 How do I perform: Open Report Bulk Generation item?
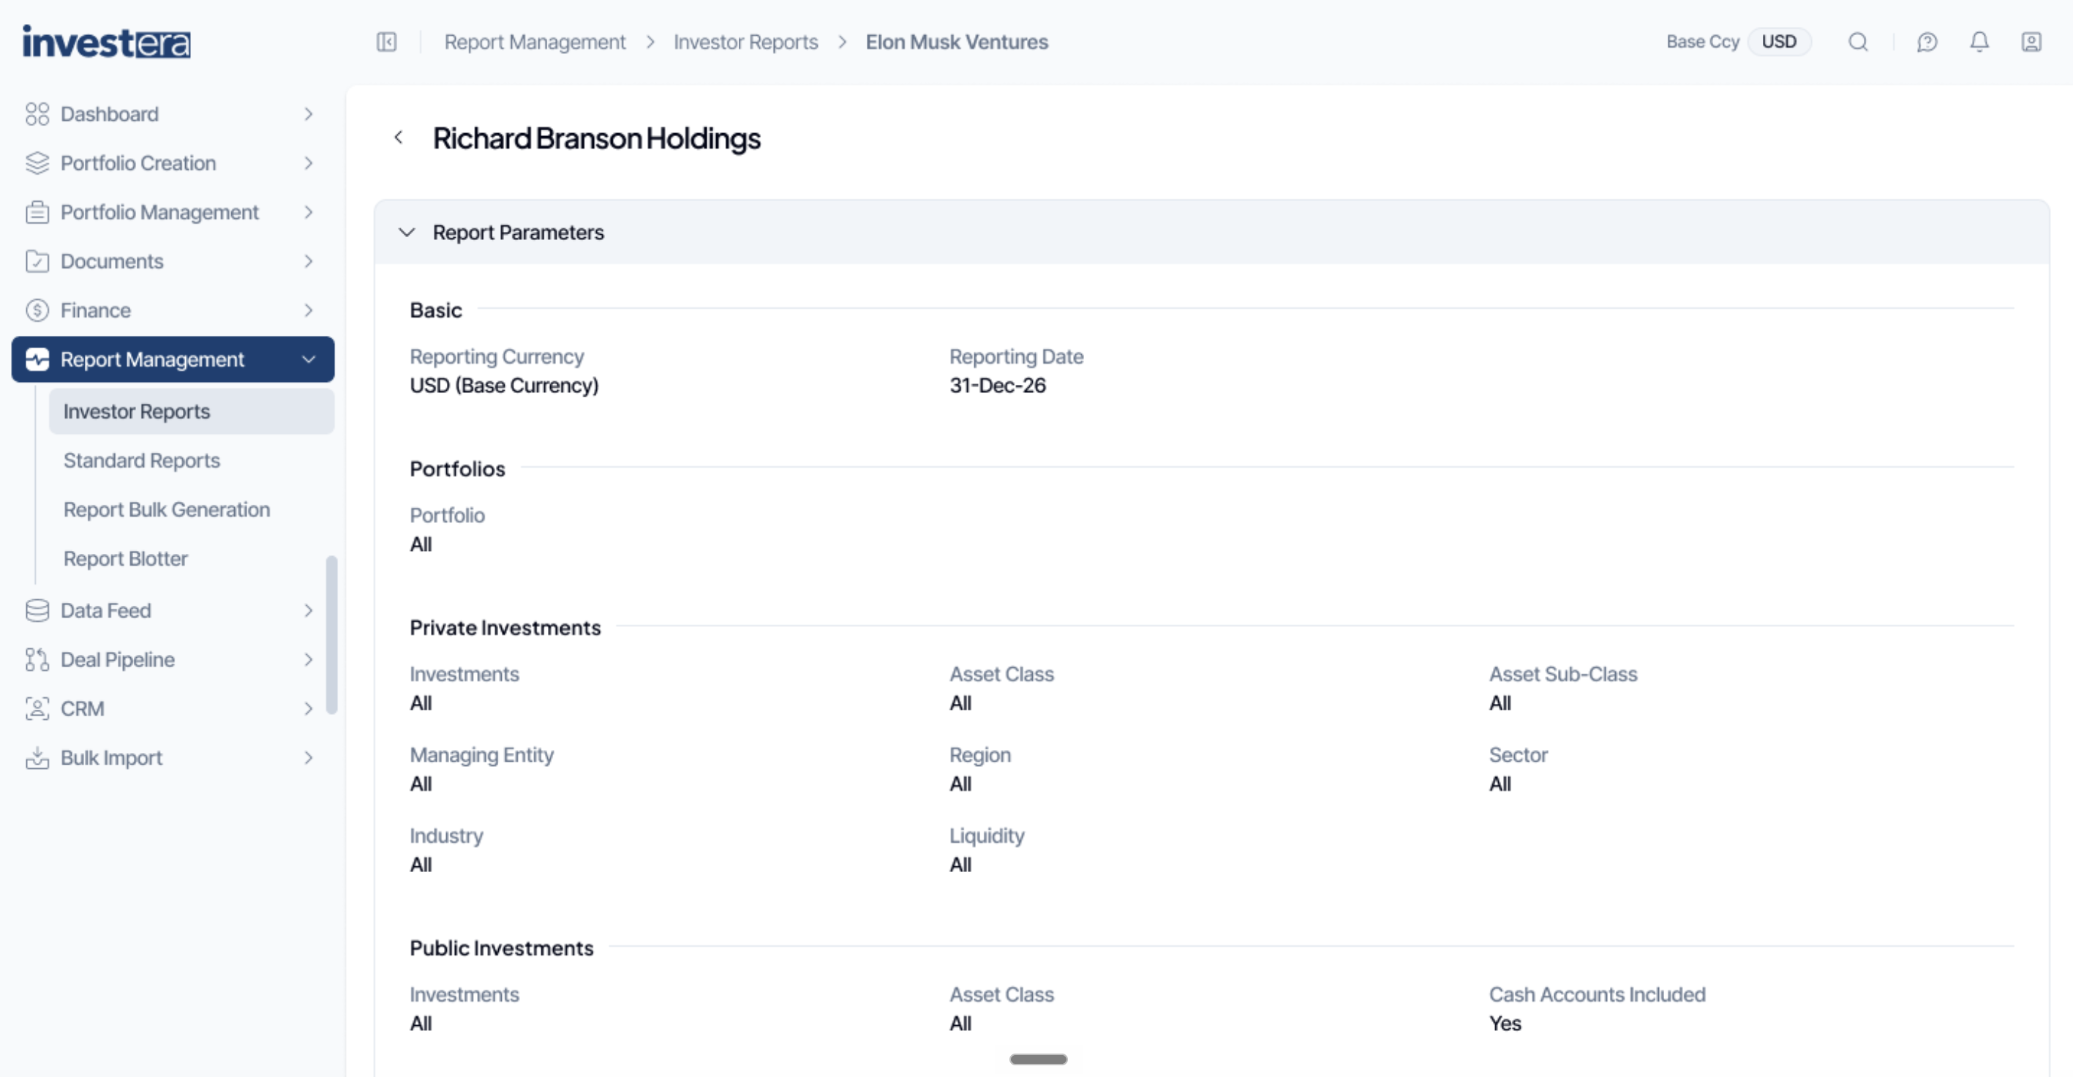167,510
